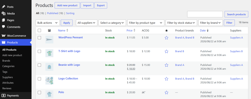Open Brands submenu item
This screenshot has height=99, width=251.
click(x=6, y=61)
